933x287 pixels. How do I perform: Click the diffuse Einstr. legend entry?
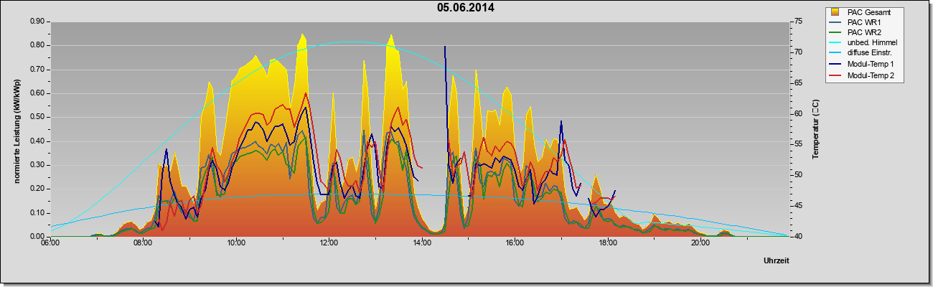coord(862,54)
